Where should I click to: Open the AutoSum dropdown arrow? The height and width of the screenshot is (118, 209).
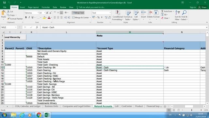(173, 11)
